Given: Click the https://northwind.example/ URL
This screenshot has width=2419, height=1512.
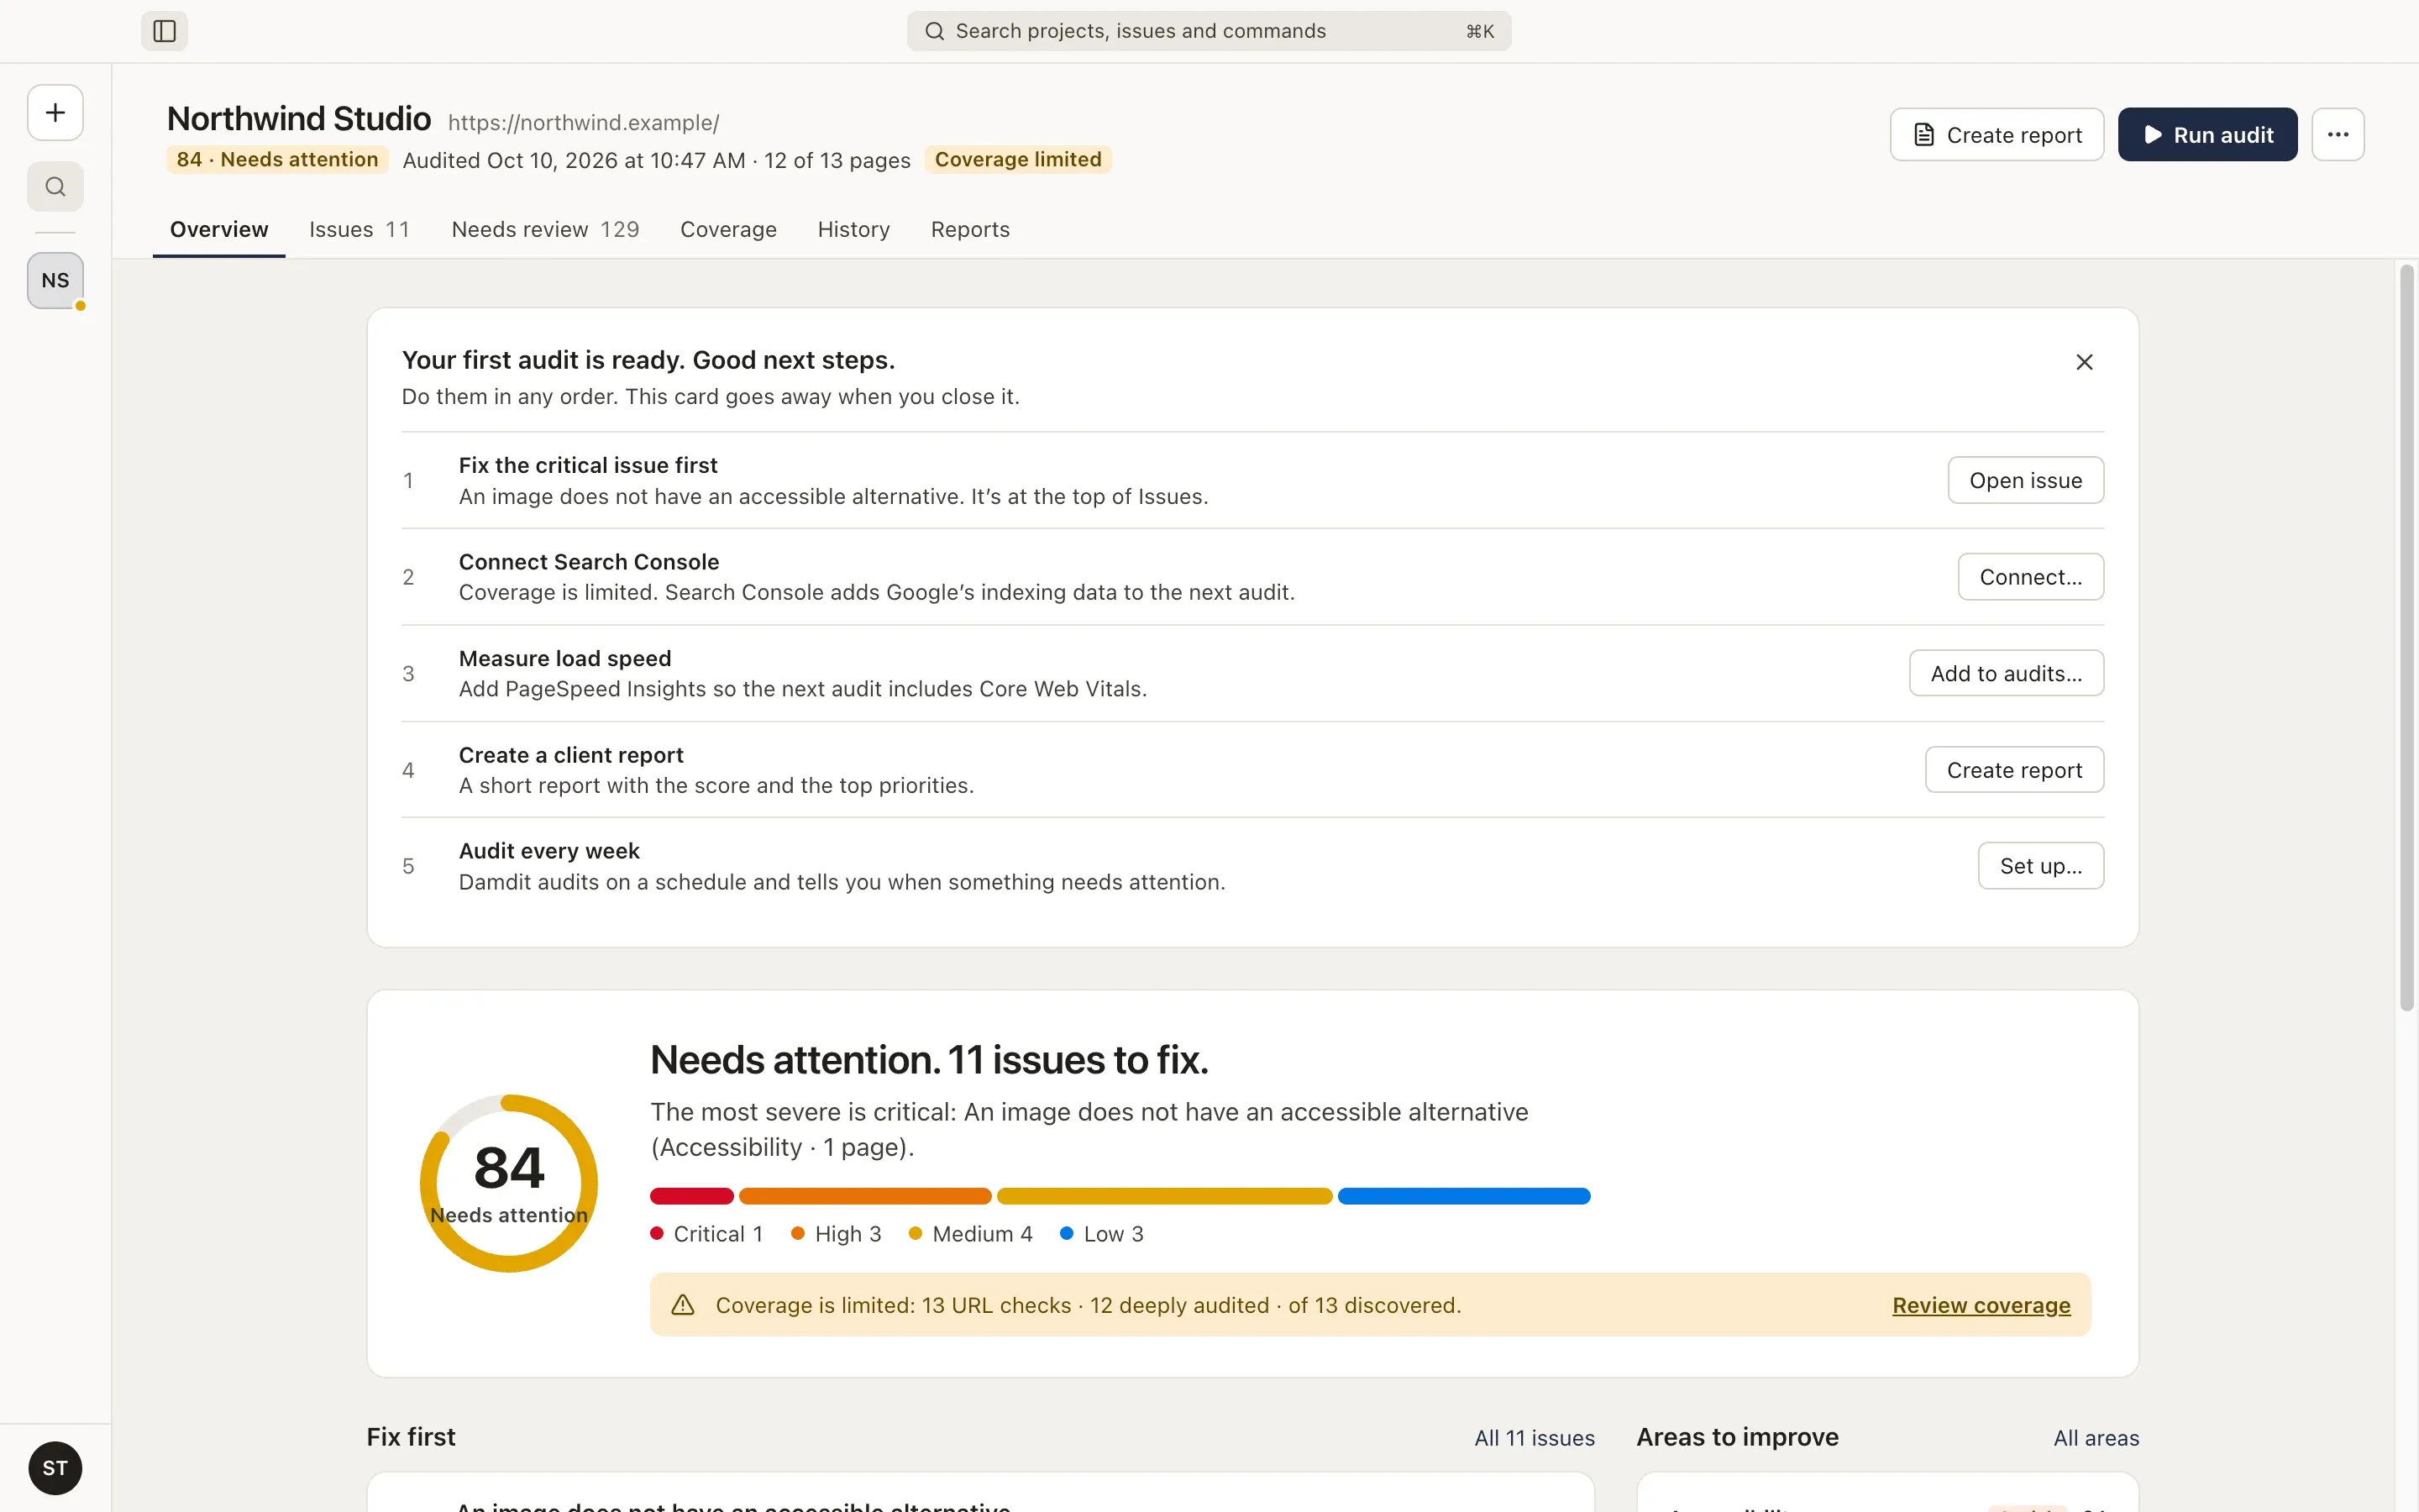Looking at the screenshot, I should coord(584,123).
